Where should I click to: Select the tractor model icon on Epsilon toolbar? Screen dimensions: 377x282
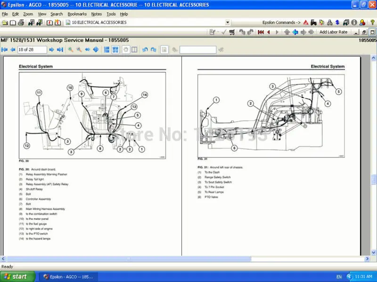313,22
